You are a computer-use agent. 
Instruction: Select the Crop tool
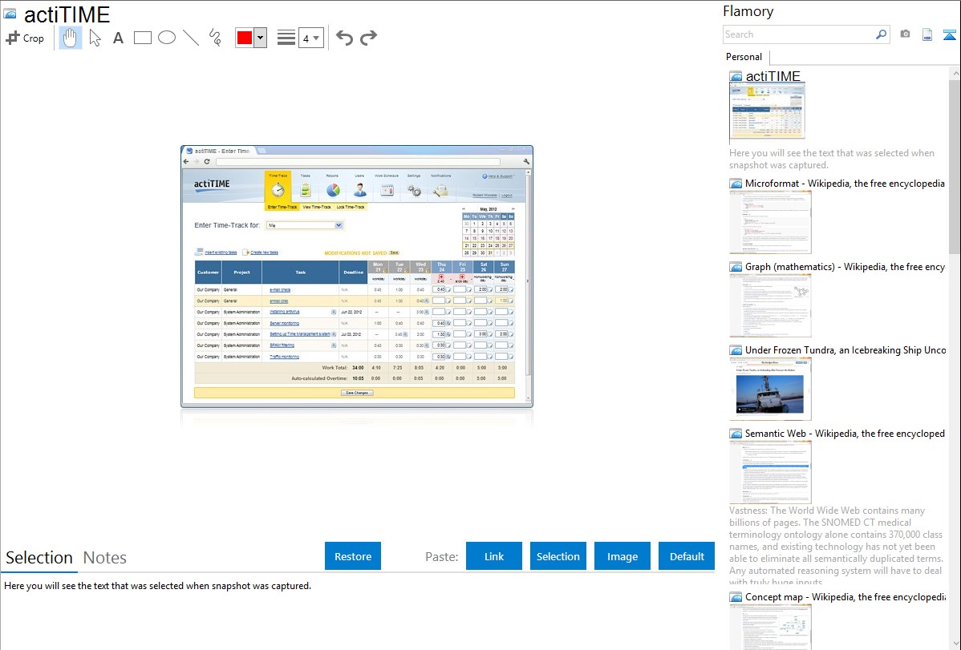[25, 38]
